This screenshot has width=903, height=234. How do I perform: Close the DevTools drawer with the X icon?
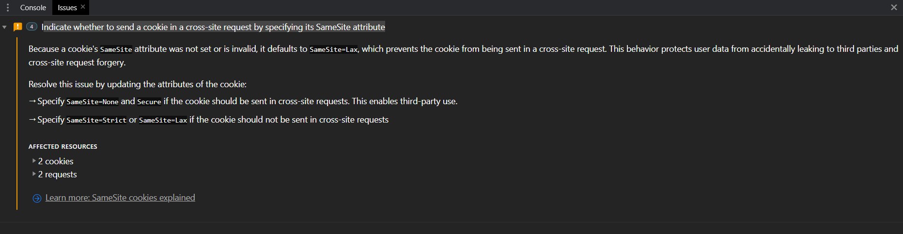click(894, 7)
